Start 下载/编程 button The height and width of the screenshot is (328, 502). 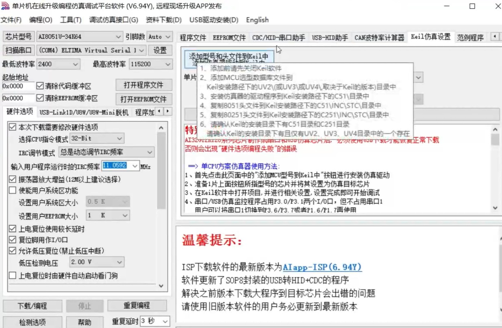click(33, 306)
